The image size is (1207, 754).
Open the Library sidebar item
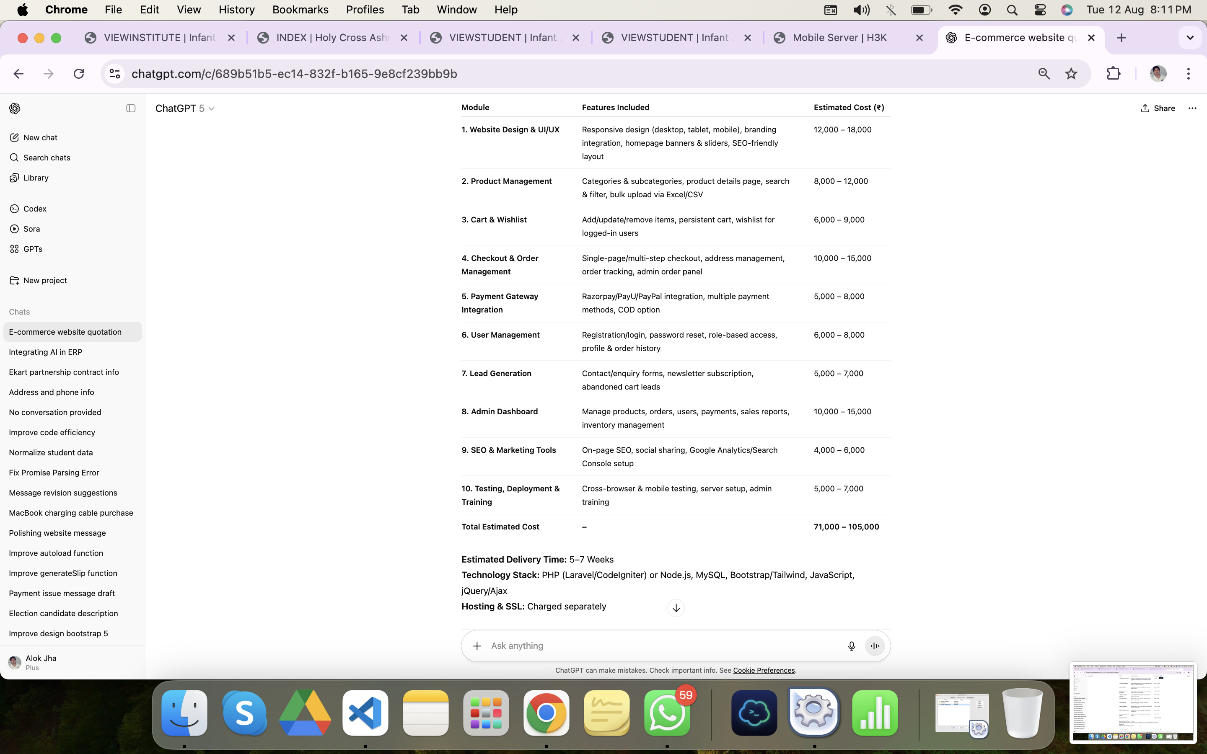(35, 178)
